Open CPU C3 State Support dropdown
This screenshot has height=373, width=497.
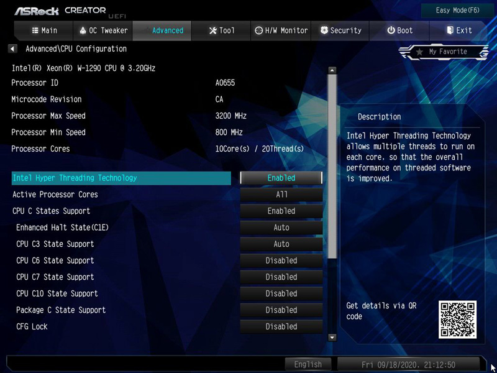(281, 244)
